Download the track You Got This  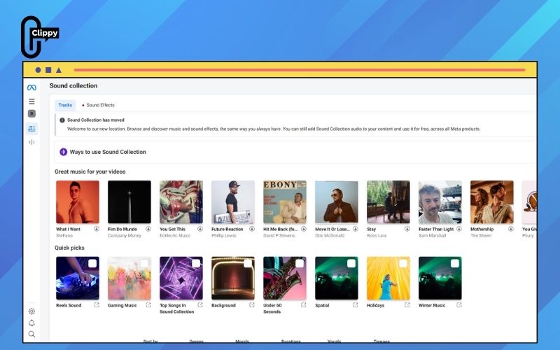200,229
